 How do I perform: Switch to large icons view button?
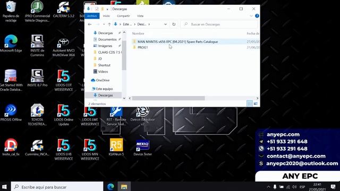(x=256, y=104)
